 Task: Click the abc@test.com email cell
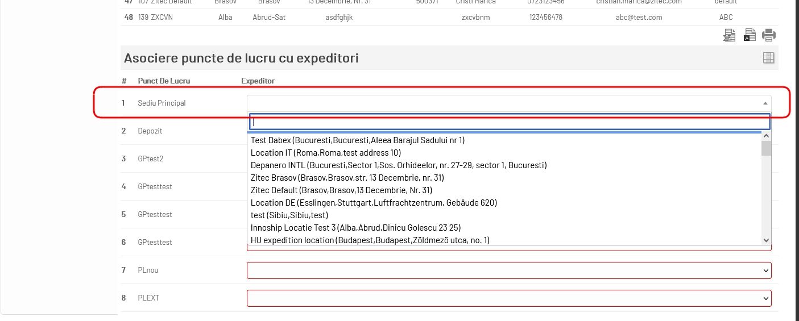(x=639, y=18)
